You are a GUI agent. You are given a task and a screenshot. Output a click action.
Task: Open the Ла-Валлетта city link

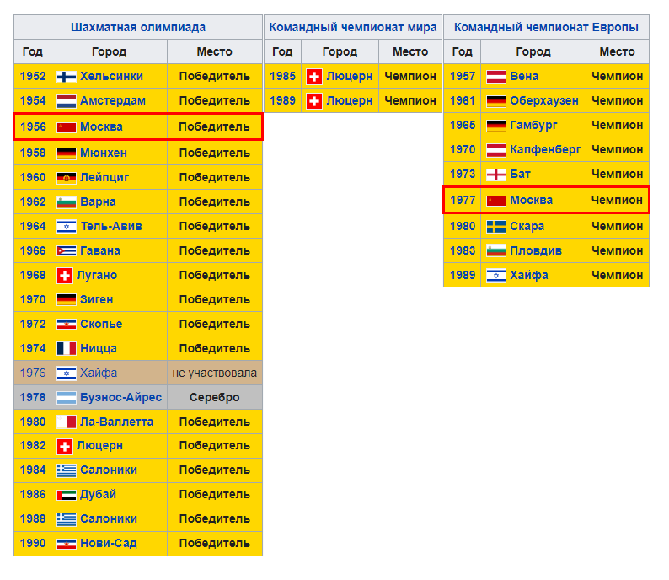coord(116,422)
